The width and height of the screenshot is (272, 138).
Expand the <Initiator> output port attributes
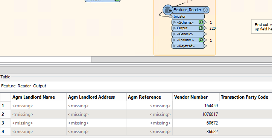click(x=175, y=40)
